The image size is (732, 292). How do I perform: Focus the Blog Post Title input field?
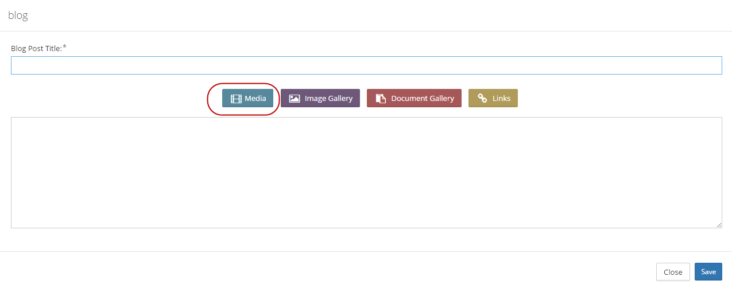(366, 65)
